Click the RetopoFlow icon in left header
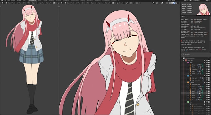The image size is (211, 115). pos(54,3)
